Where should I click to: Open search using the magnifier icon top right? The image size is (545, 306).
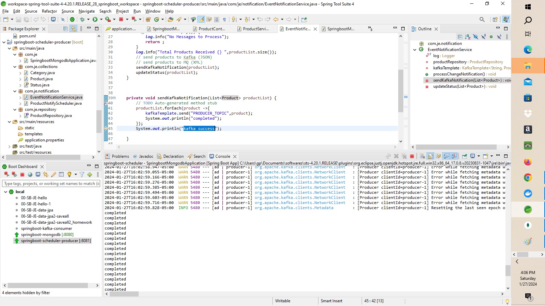pos(482,19)
